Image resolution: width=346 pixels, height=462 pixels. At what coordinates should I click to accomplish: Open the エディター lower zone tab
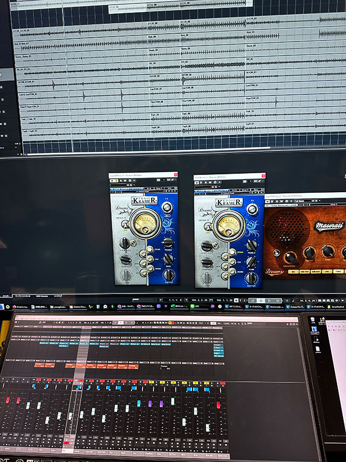pos(6,296)
